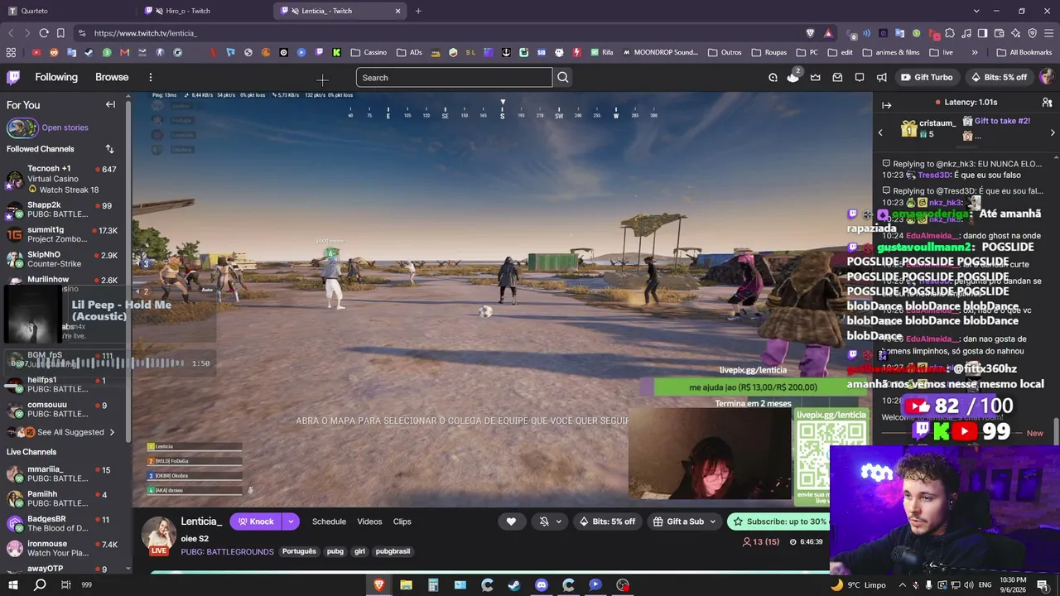Screen dimensions: 1060x596
Task: Open the Twitch more options menu
Action: tap(150, 77)
